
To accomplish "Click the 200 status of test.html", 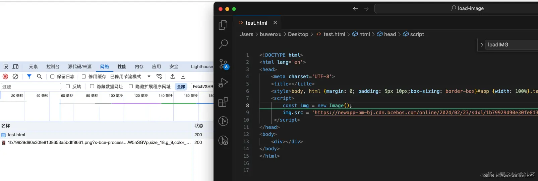I will click(x=198, y=135).
